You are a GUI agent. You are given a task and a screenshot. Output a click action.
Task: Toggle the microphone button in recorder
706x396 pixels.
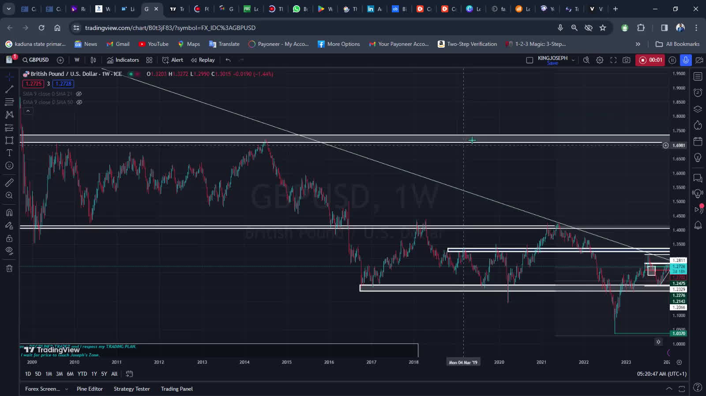[x=685, y=60]
